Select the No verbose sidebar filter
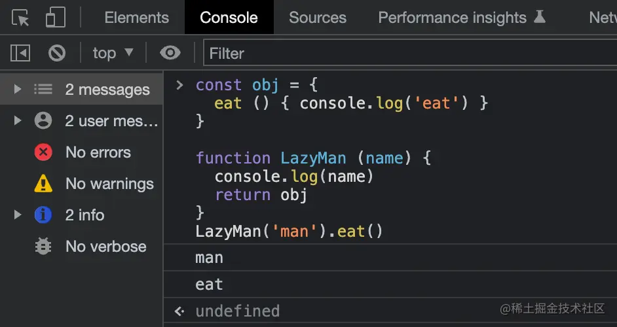This screenshot has width=617, height=327. pyautogui.click(x=105, y=247)
